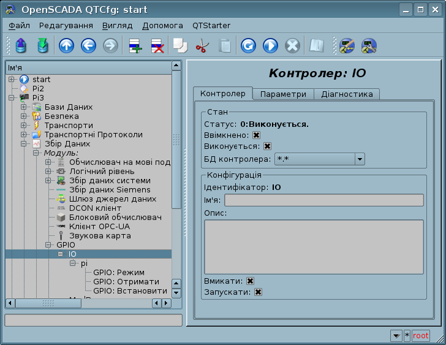Click into the Ім'я text field
Viewport: 446px width, 345px height.
point(324,200)
